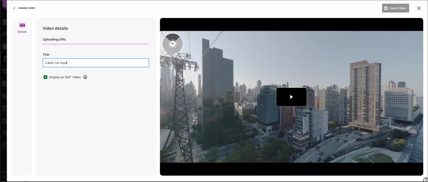Select the Details video camera icon
Screen dimensions: 428x182
(22, 25)
